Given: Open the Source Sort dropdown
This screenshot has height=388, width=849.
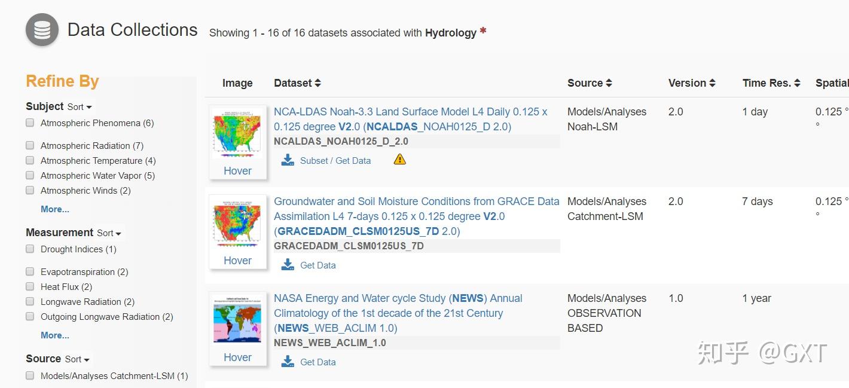Looking at the screenshot, I should pos(77,359).
